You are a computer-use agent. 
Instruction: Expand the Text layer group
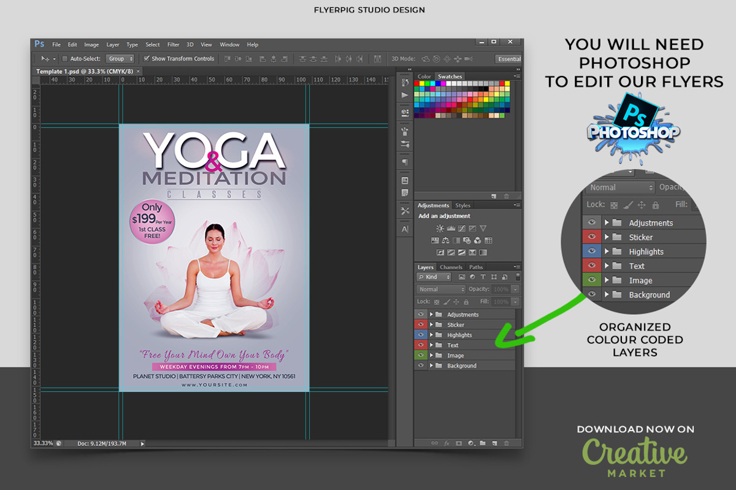(x=431, y=345)
